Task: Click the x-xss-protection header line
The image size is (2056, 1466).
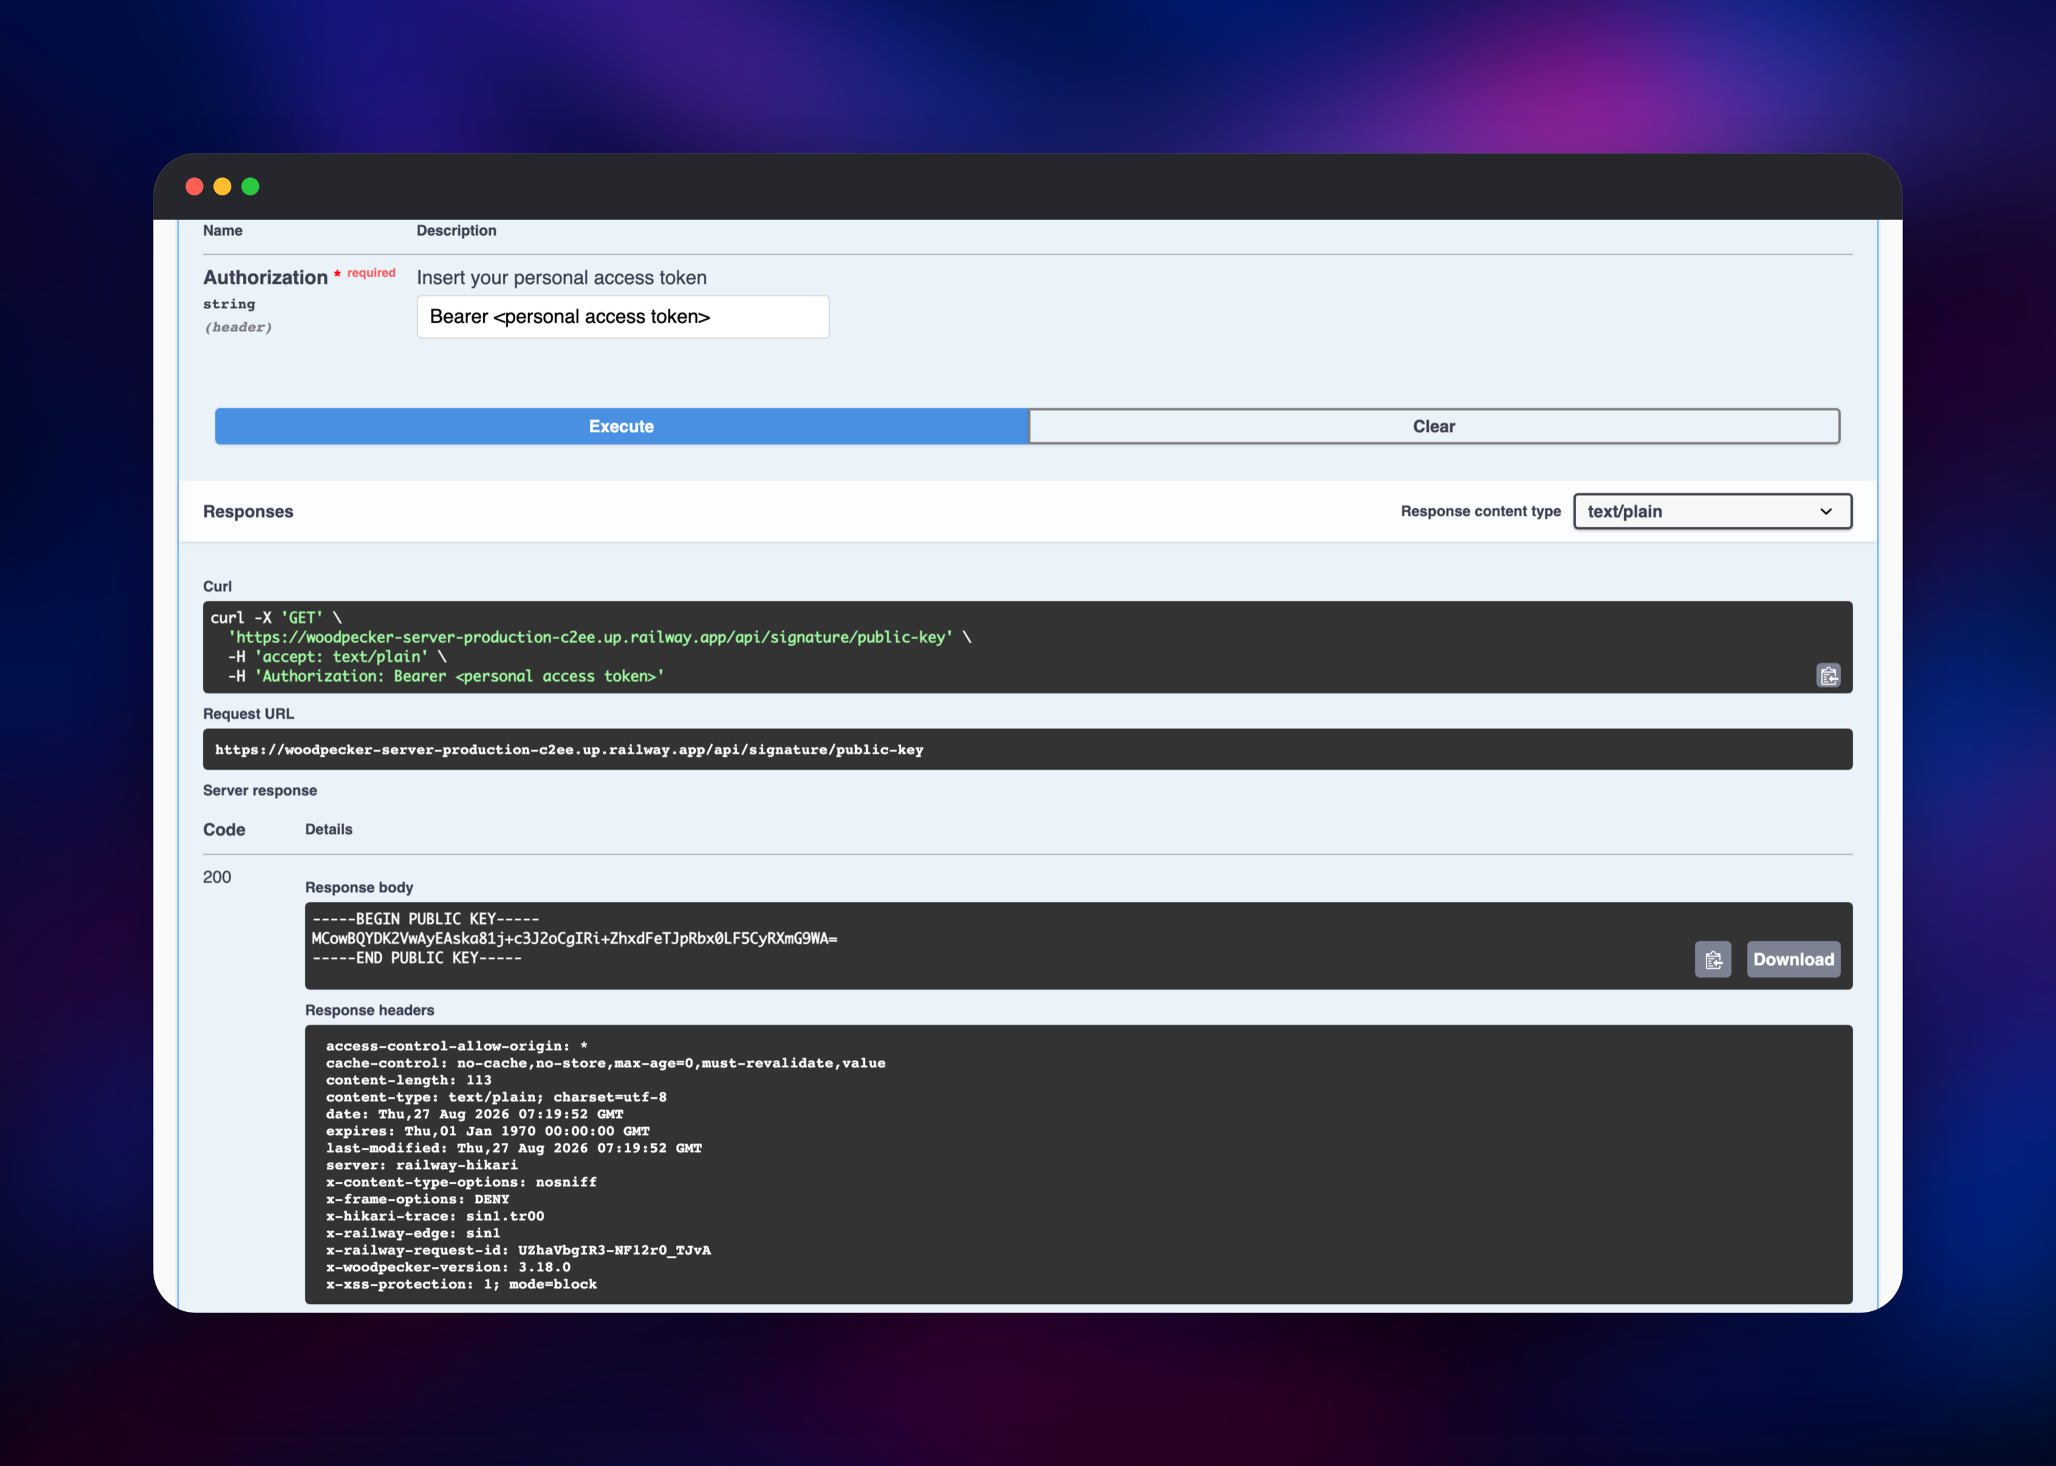Action: pos(461,1285)
